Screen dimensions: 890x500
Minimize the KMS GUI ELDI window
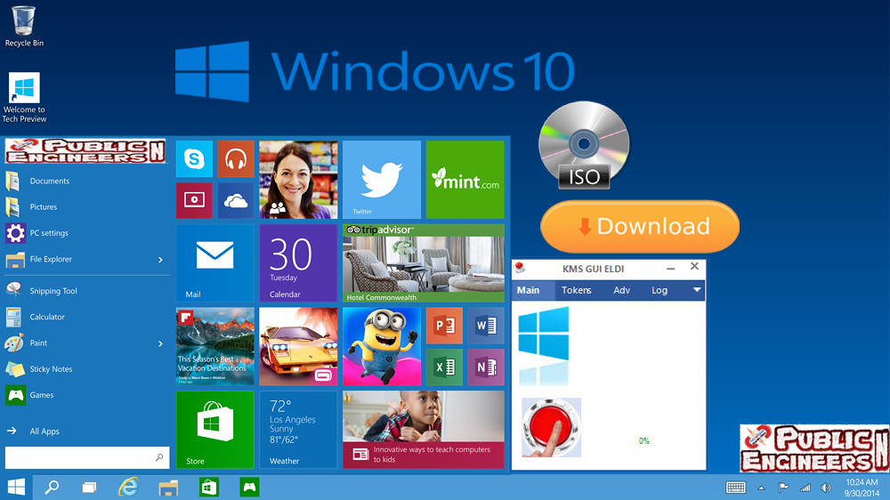tap(670, 268)
